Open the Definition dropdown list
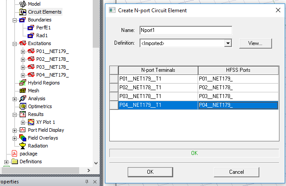This screenshot has width=286, height=186. click(227, 43)
